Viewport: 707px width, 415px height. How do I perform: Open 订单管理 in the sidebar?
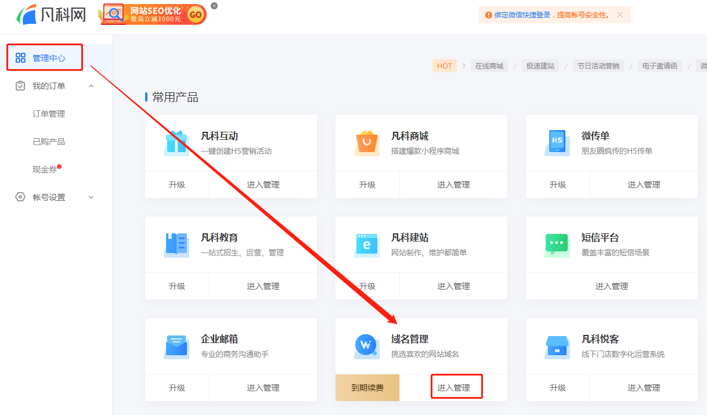pyautogui.click(x=49, y=114)
